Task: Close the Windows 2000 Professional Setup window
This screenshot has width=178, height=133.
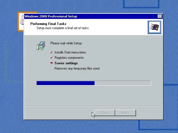Action: coord(160,16)
